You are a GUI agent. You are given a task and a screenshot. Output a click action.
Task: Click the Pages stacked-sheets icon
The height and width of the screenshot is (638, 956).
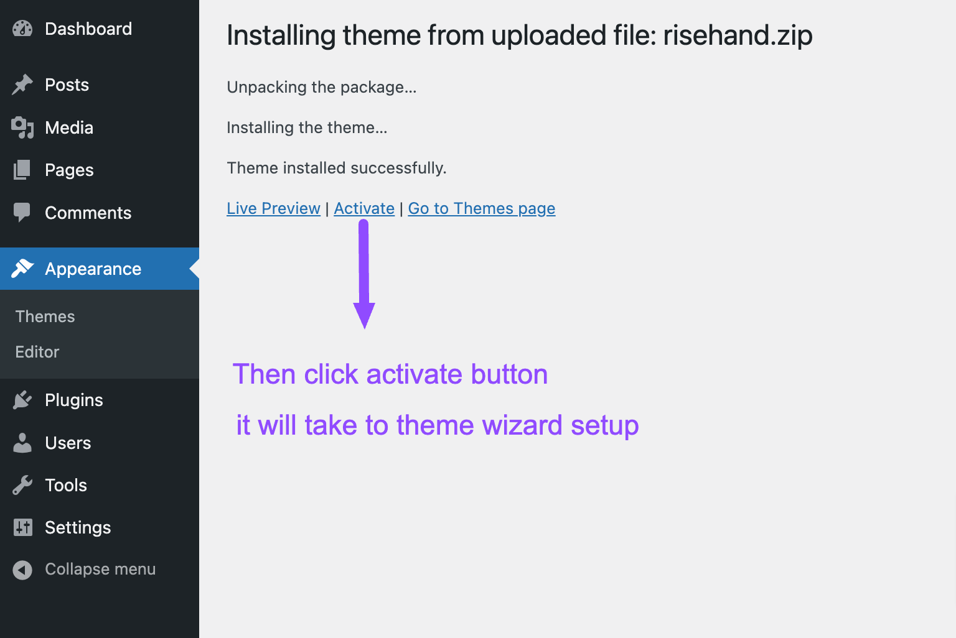point(22,170)
